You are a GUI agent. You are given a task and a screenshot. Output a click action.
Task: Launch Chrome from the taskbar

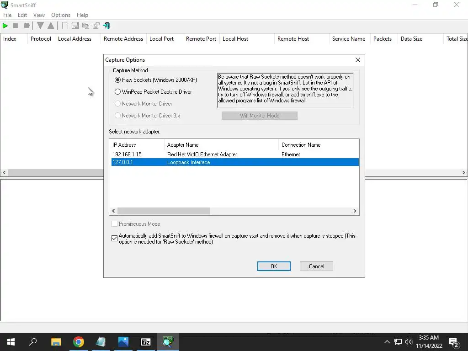pyautogui.click(x=78, y=342)
